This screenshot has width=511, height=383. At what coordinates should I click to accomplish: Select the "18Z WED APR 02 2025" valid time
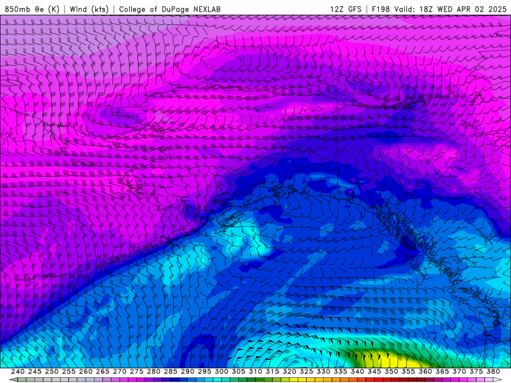pos(462,9)
